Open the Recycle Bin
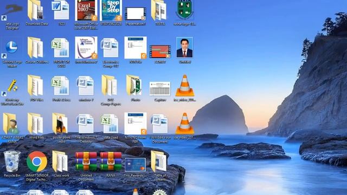347x195 pixels. (x=12, y=164)
